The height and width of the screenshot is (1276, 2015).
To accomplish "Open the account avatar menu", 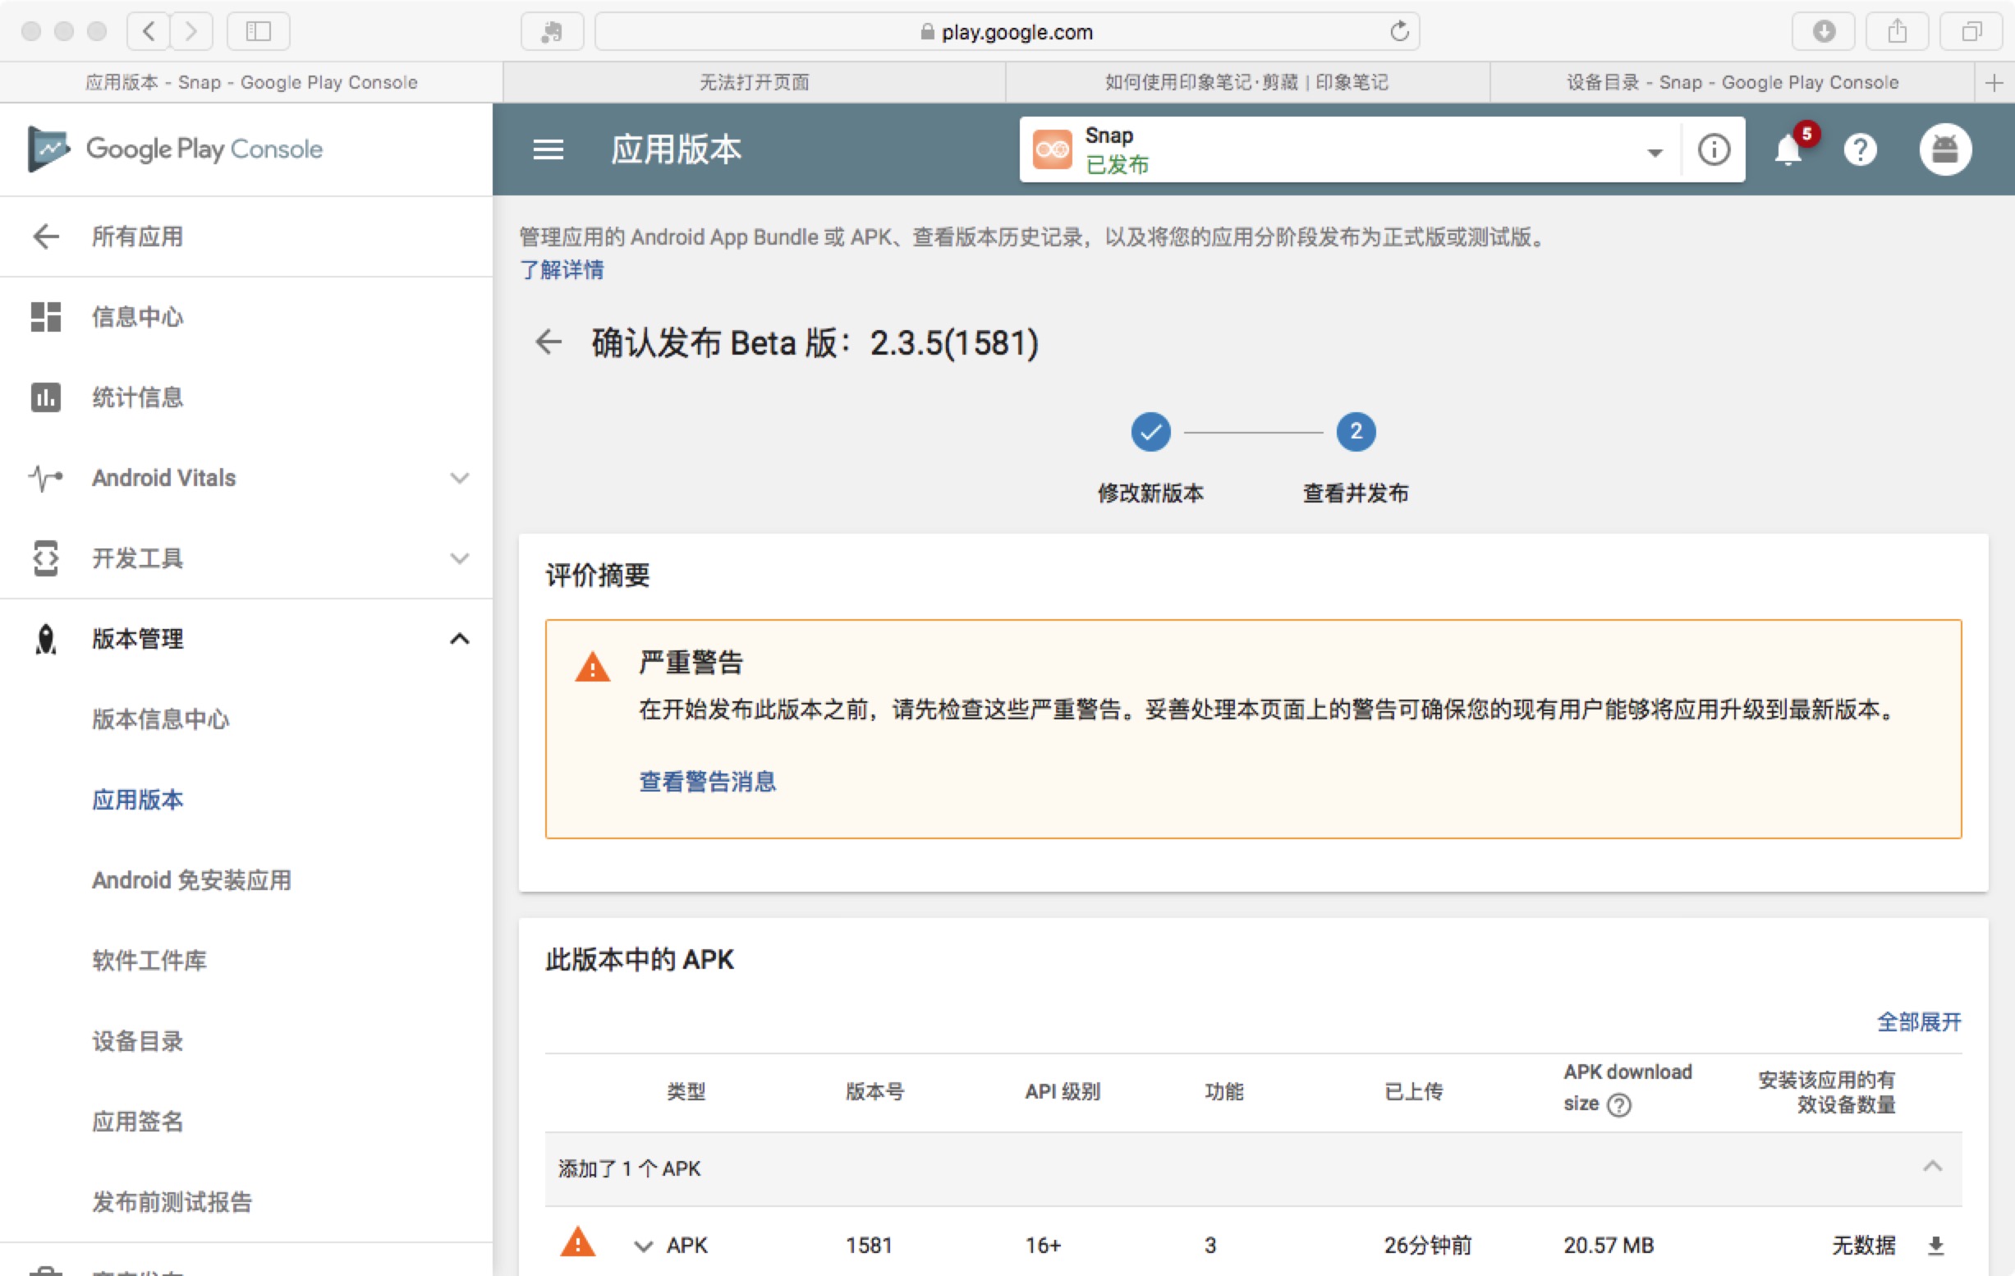I will (x=1944, y=149).
